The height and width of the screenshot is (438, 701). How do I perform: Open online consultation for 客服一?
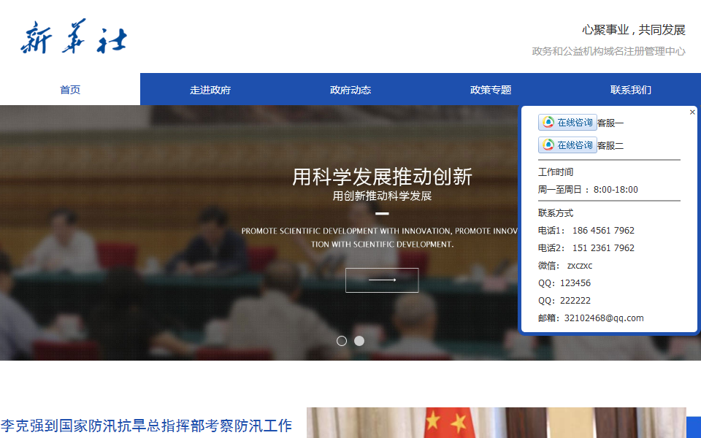(x=567, y=123)
